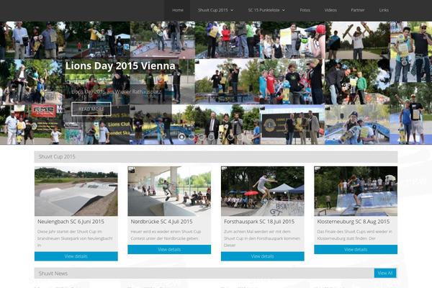Image resolution: width=432 pixels, height=288 pixels.
Task: View details for Neulengbach SC 6.Juni
Action: pos(76,256)
